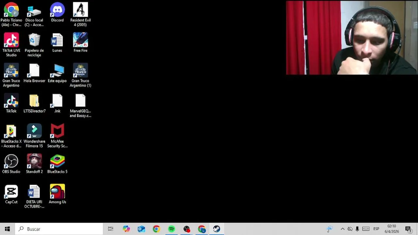This screenshot has width=418, height=235.
Task: Launch Among Us desktop shortcut
Action: (57, 195)
